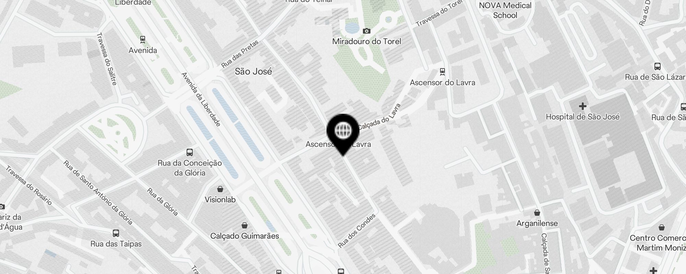Select the Arganilense shopping icon
This screenshot has width=686, height=274.
coord(537,213)
